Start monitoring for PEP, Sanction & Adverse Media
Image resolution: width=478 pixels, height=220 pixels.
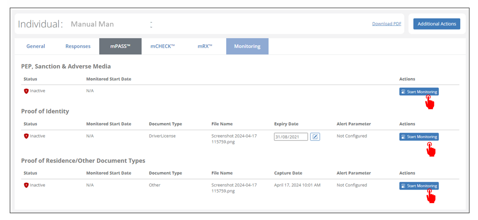point(419,92)
